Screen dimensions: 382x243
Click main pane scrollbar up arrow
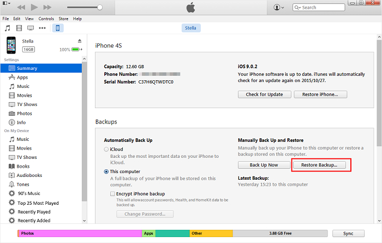(x=379, y=37)
